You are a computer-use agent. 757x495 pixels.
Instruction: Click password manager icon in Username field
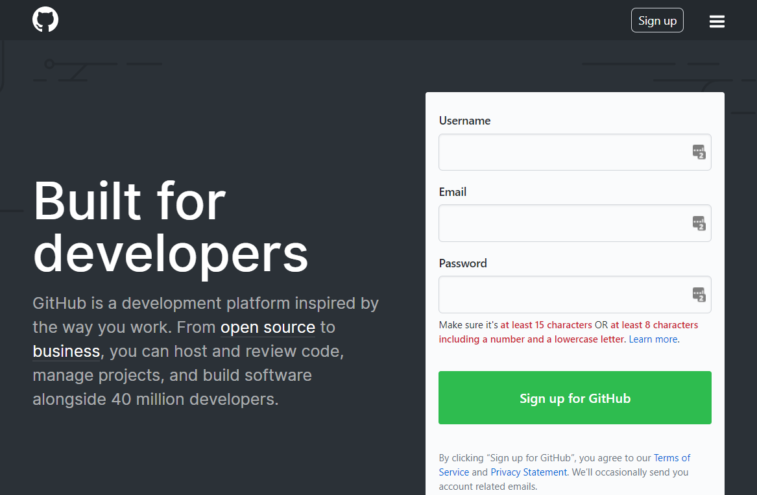tap(699, 152)
